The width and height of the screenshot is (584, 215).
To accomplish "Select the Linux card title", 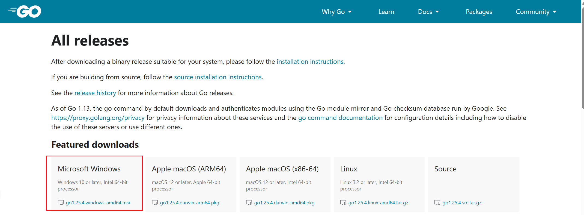I will tap(348, 169).
